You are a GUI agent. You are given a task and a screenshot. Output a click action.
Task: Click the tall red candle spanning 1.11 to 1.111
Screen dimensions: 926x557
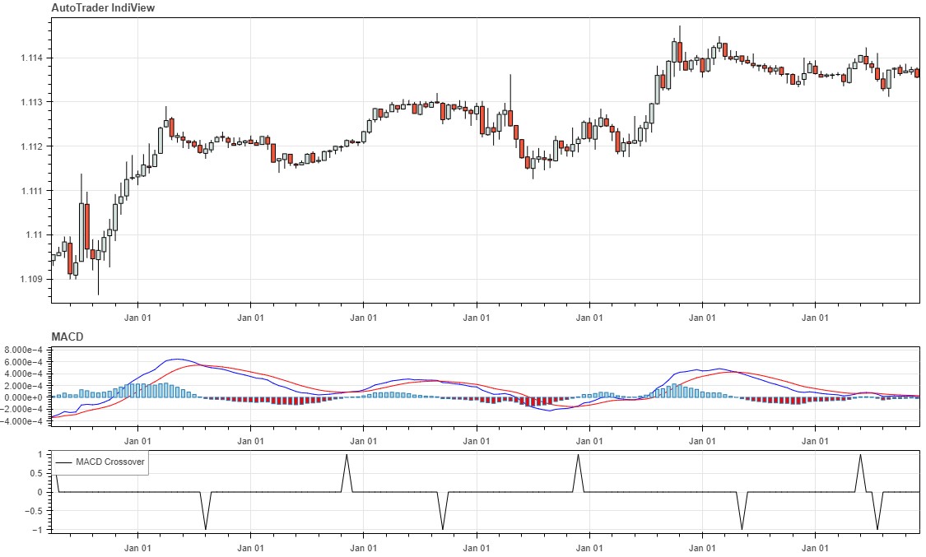pyautogui.click(x=86, y=226)
